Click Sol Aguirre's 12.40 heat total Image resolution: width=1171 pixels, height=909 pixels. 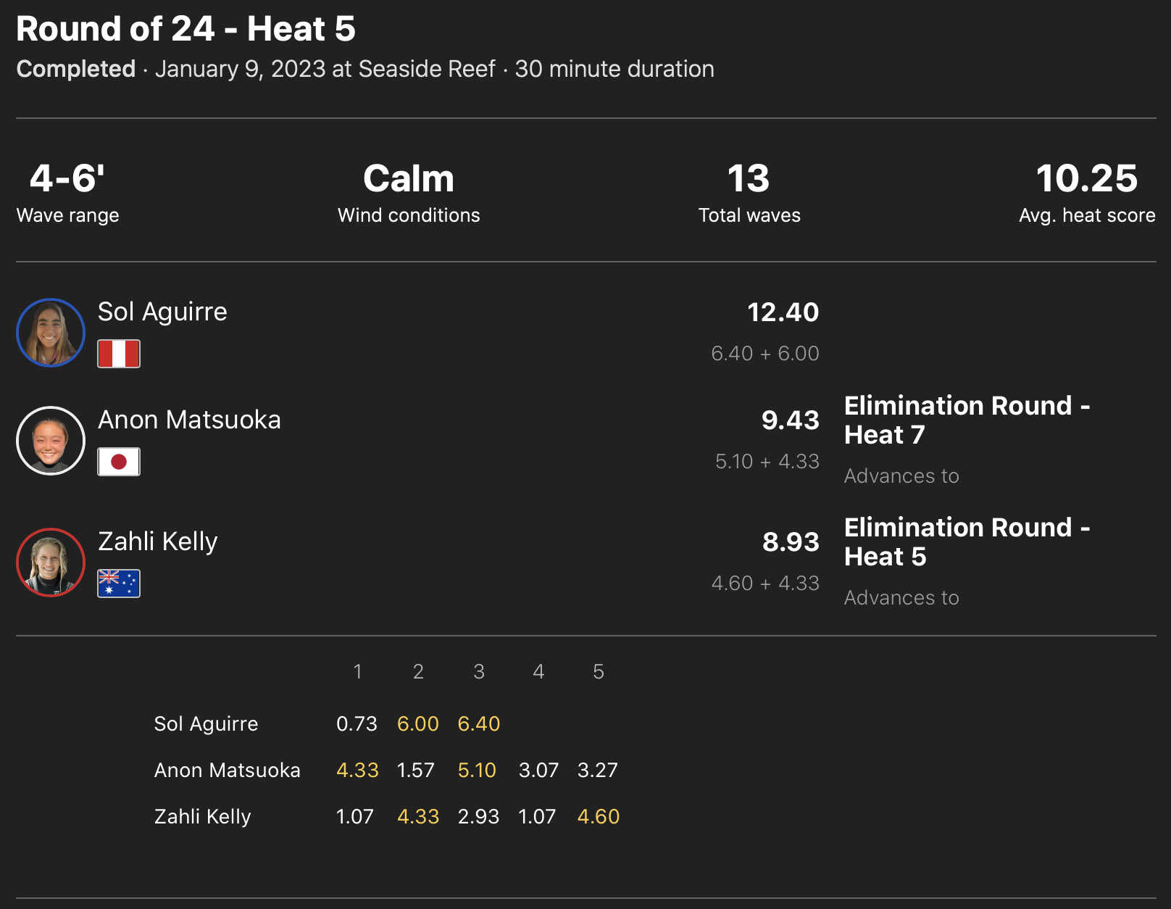[783, 312]
